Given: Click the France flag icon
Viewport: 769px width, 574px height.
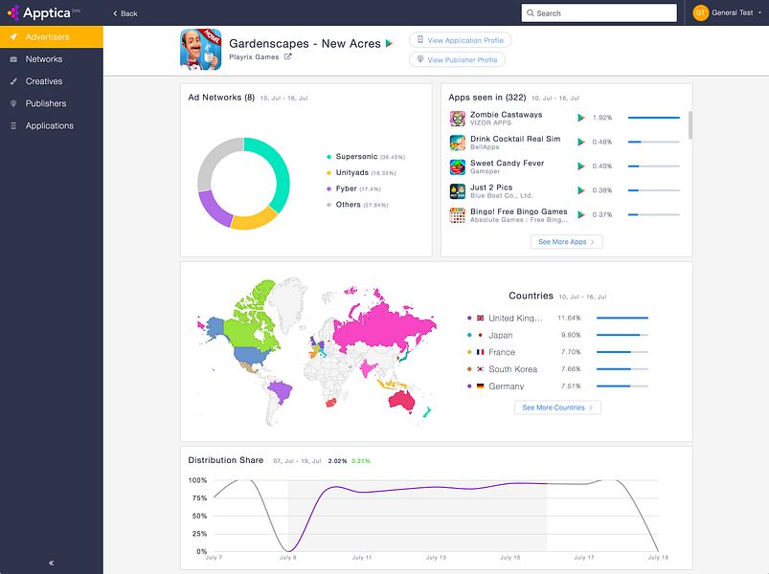Looking at the screenshot, I should 480,352.
